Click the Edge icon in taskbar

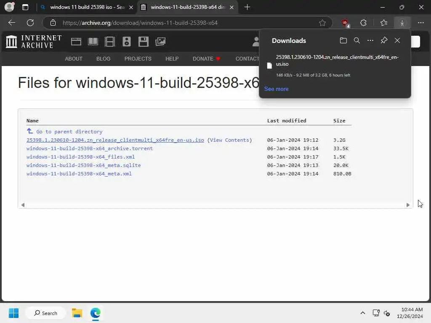coord(96,313)
